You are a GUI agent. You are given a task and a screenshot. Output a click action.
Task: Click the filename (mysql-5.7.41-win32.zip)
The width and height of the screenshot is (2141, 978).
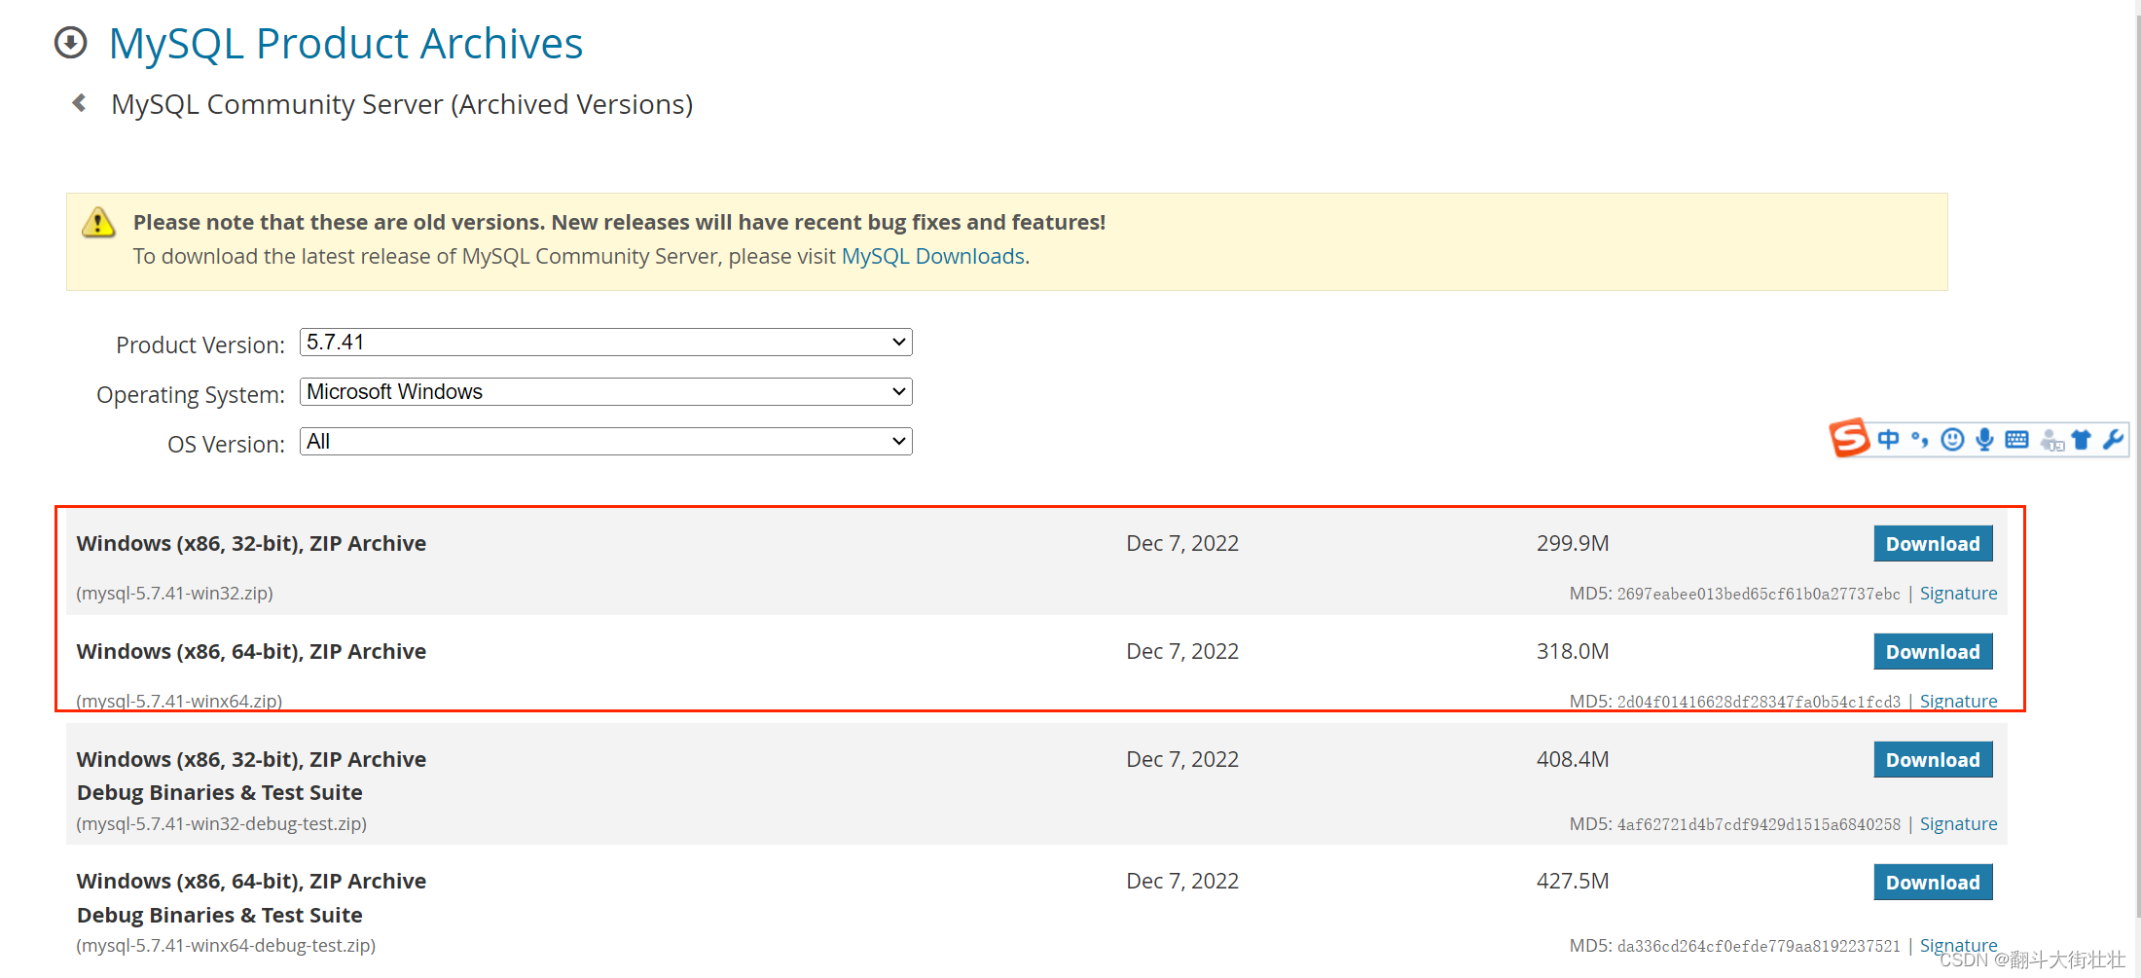(x=175, y=594)
